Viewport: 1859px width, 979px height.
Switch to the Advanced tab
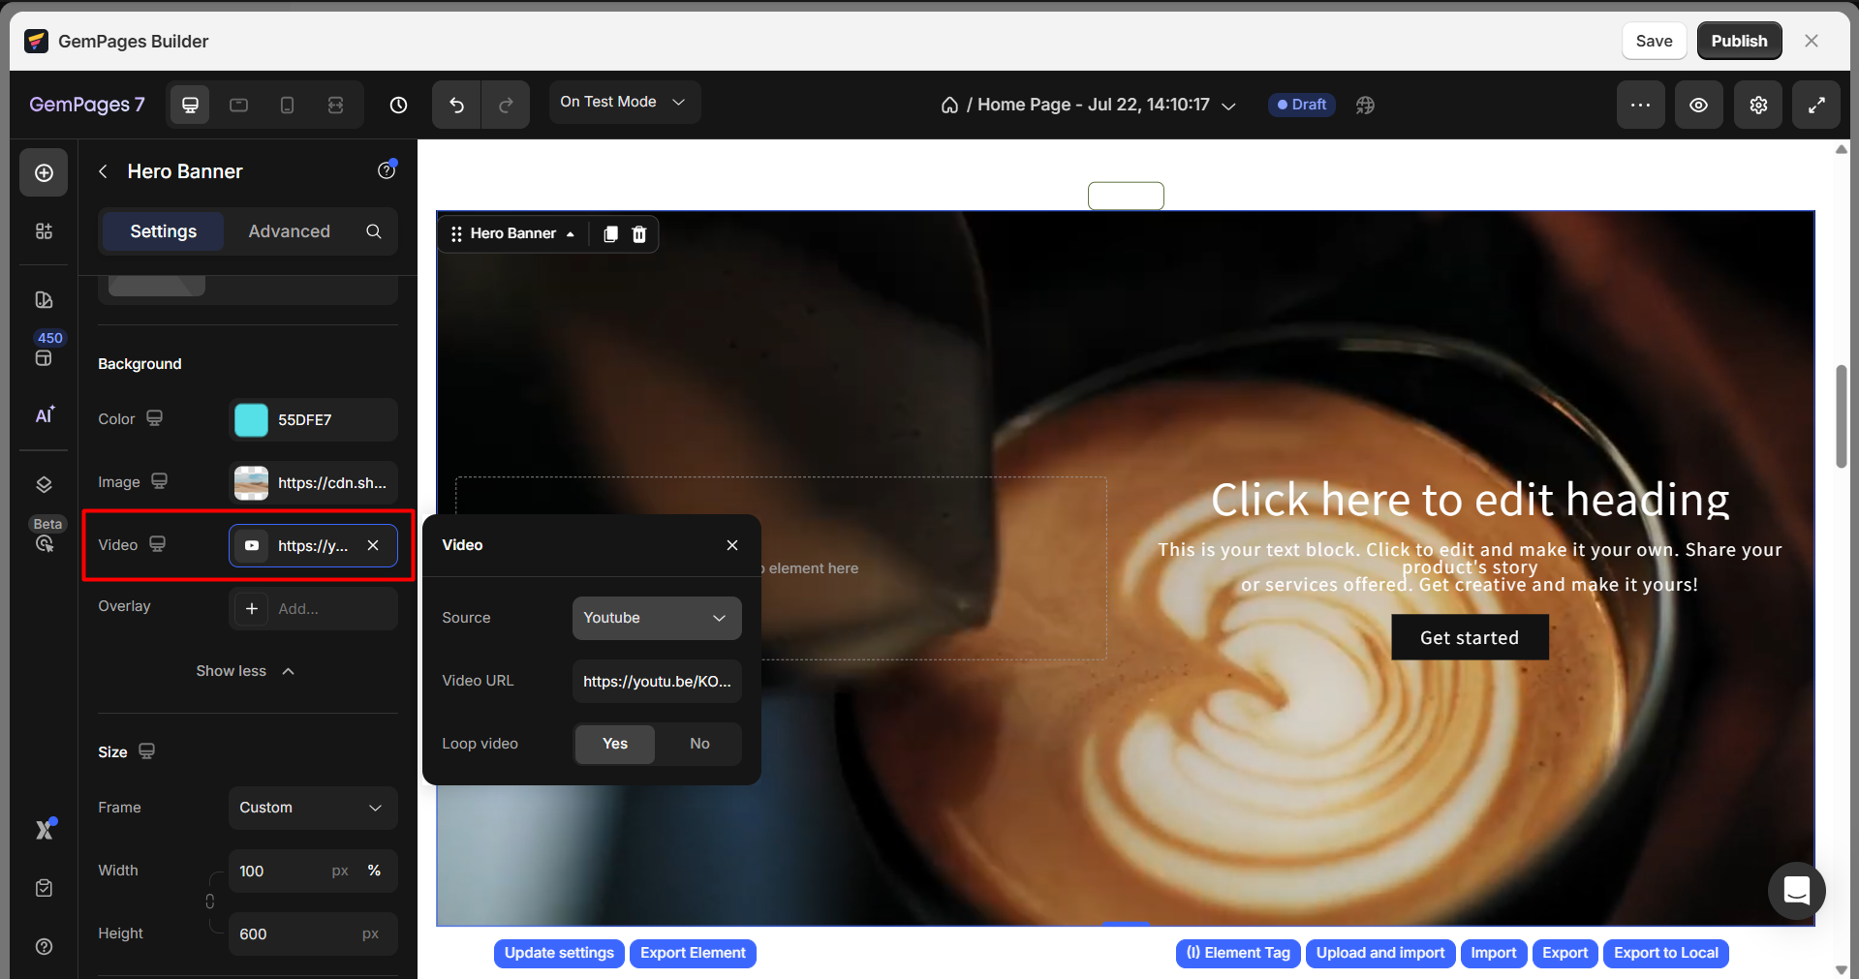pos(289,231)
